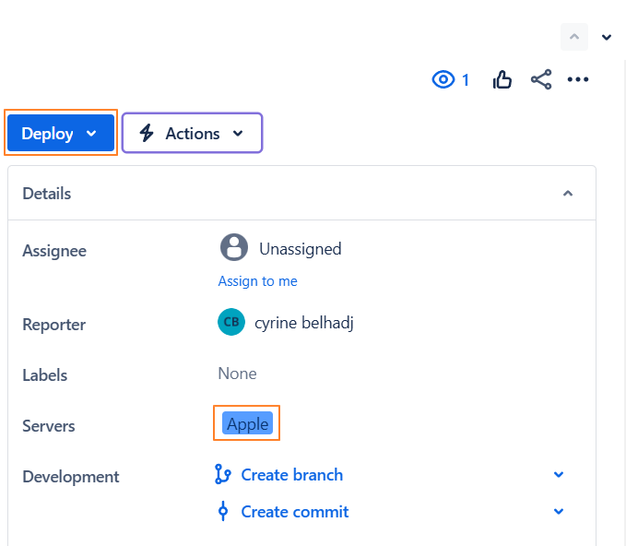Select the Apple server tag

pos(247,424)
